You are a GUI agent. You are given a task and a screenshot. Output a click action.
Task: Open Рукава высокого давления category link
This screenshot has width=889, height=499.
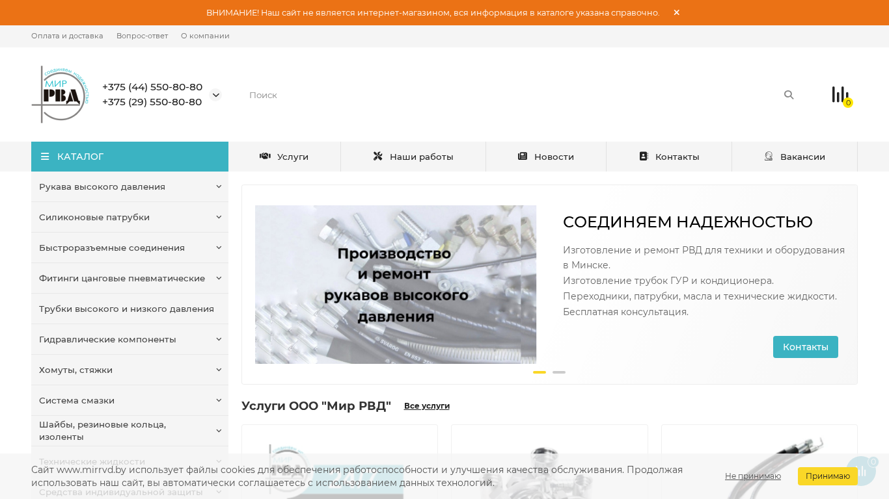pyautogui.click(x=102, y=186)
